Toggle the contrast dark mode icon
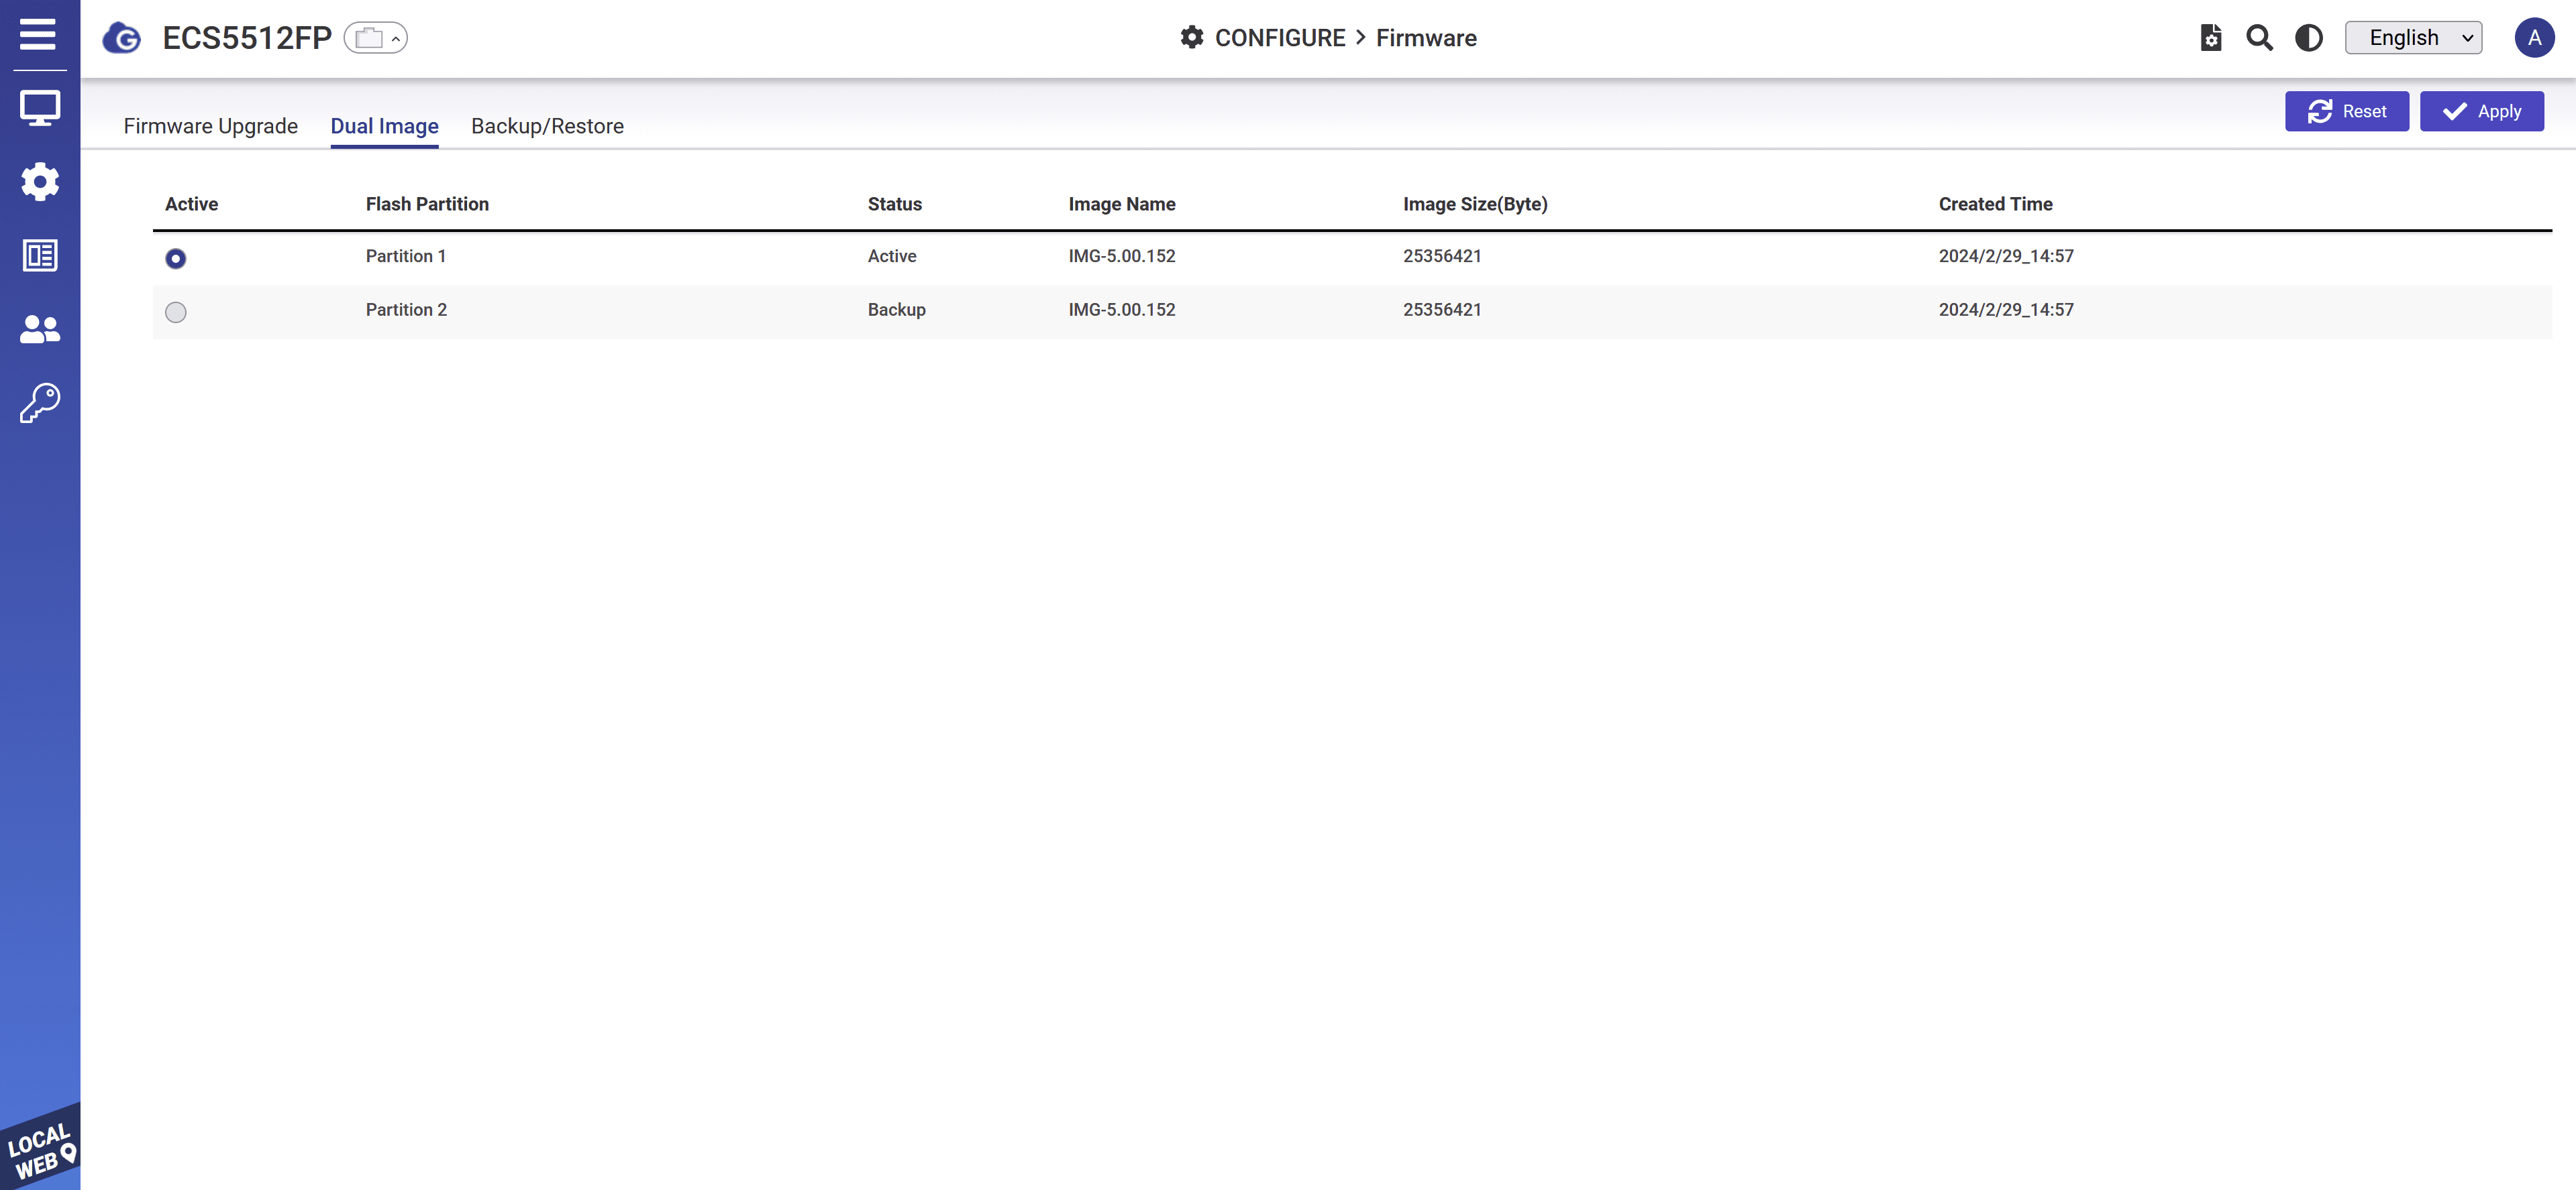 tap(2308, 38)
